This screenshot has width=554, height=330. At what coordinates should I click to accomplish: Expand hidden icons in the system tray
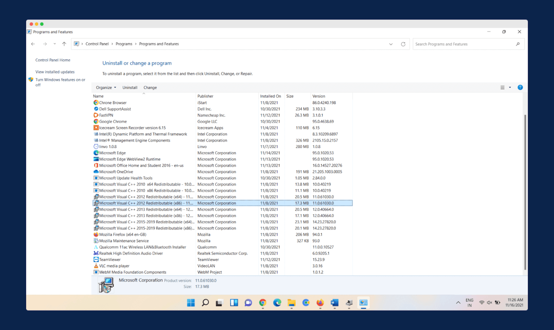pos(458,303)
